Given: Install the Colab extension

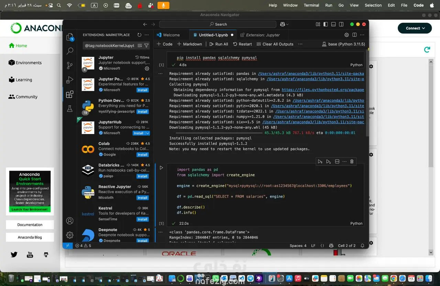Looking at the screenshot, I should 142,155.
